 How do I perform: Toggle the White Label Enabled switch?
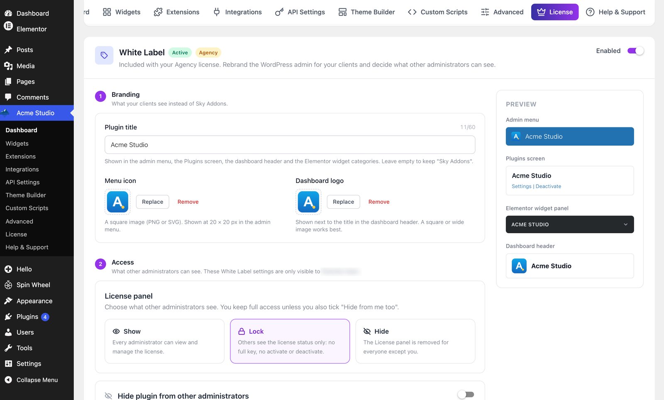(635, 51)
